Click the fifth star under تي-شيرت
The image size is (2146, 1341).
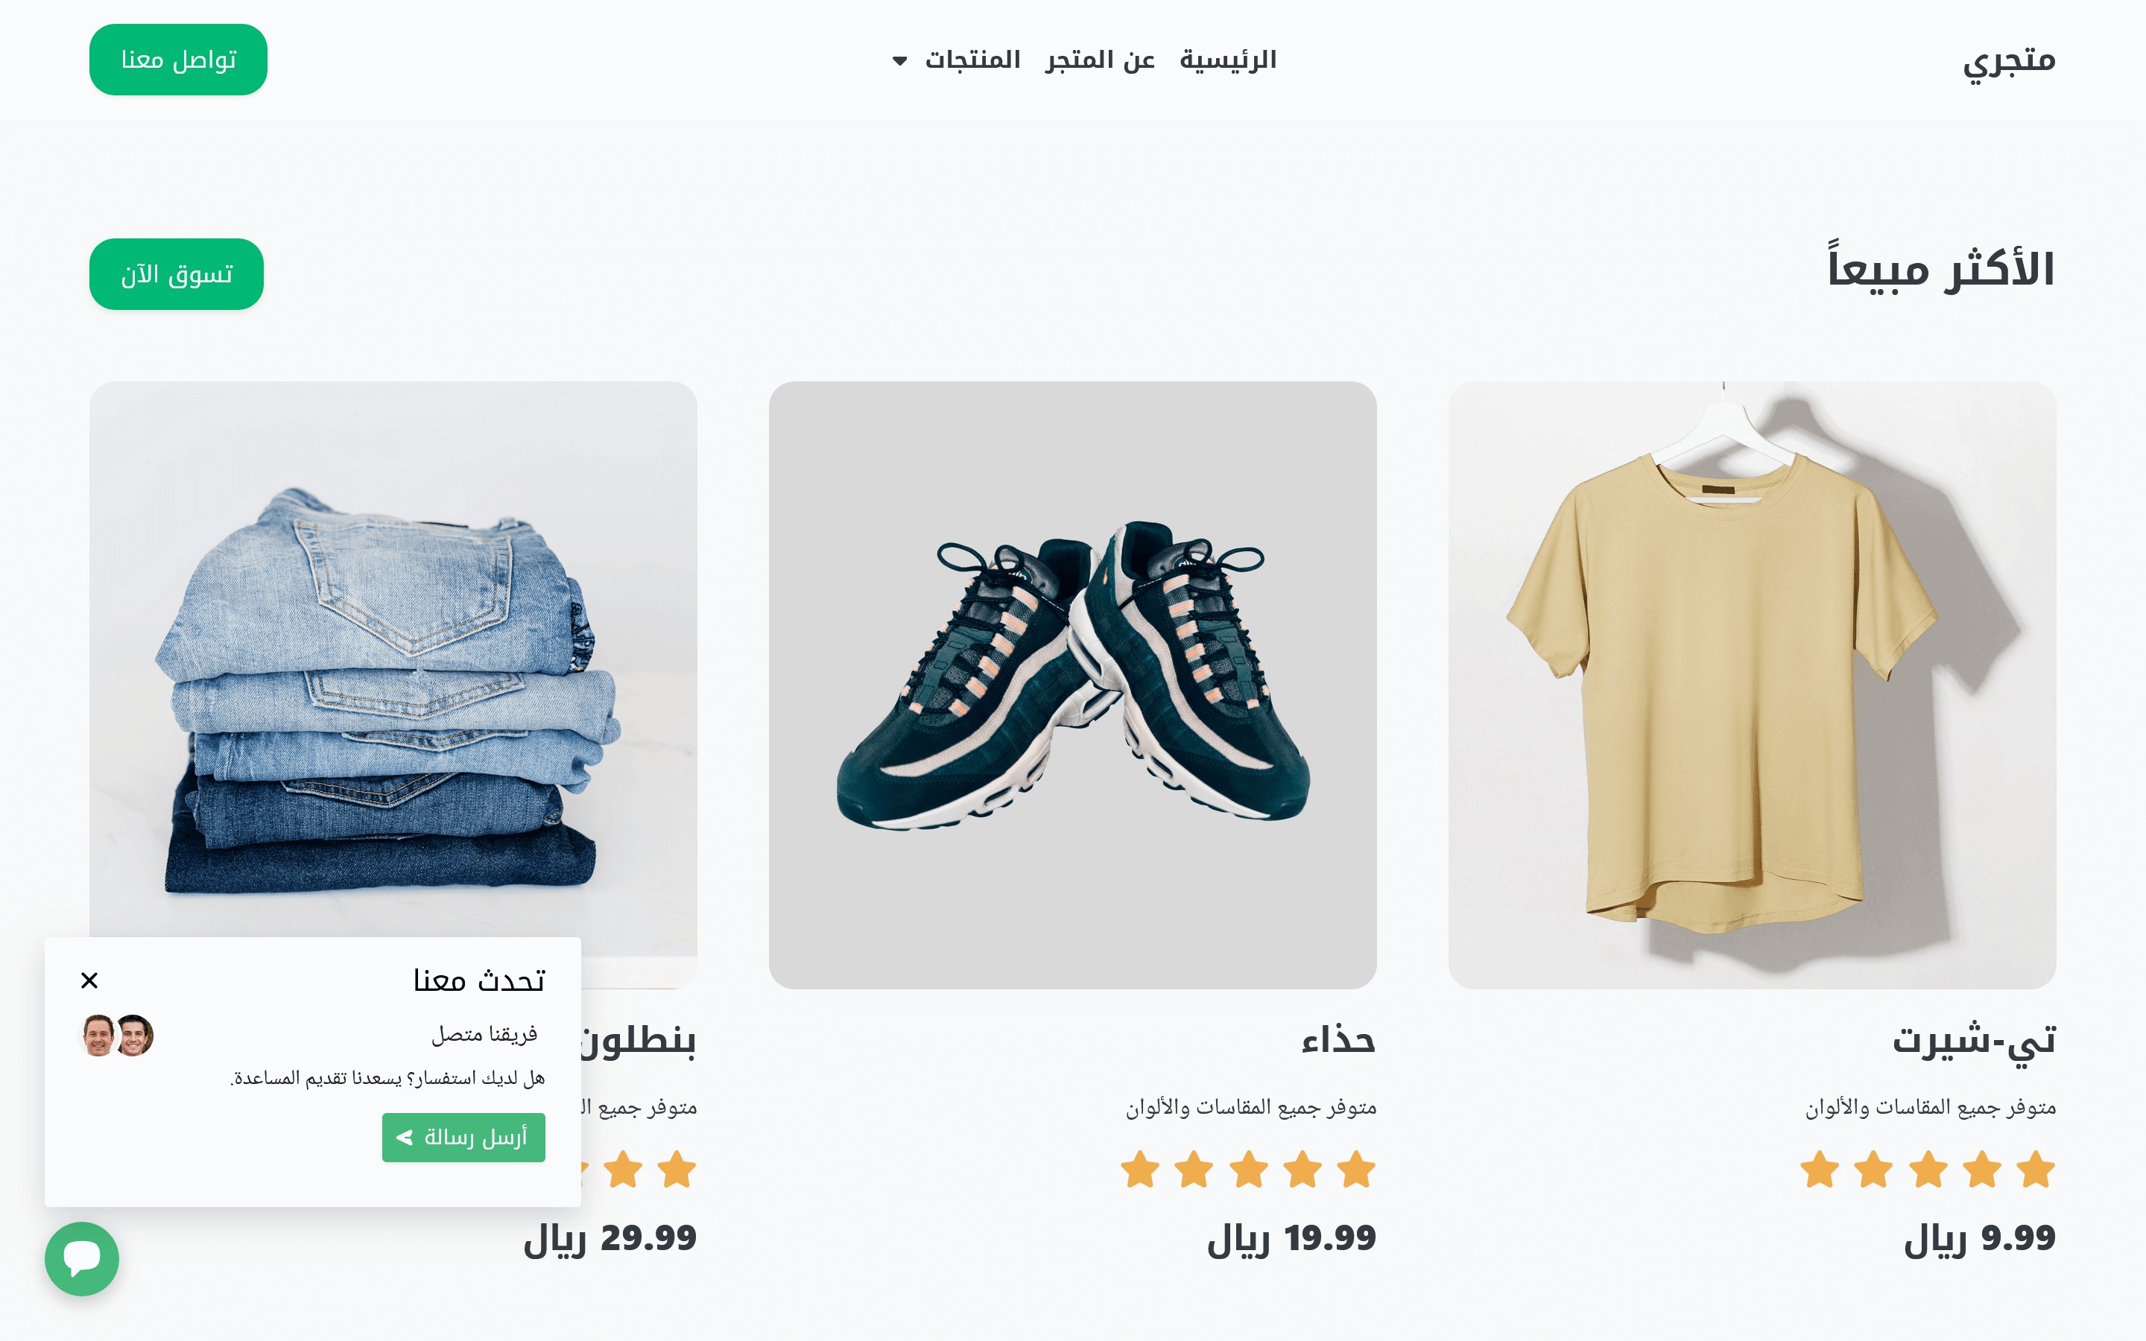(x=1820, y=1169)
